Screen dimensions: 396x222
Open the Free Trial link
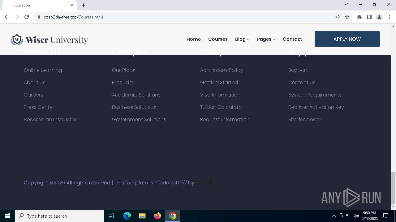(x=123, y=83)
